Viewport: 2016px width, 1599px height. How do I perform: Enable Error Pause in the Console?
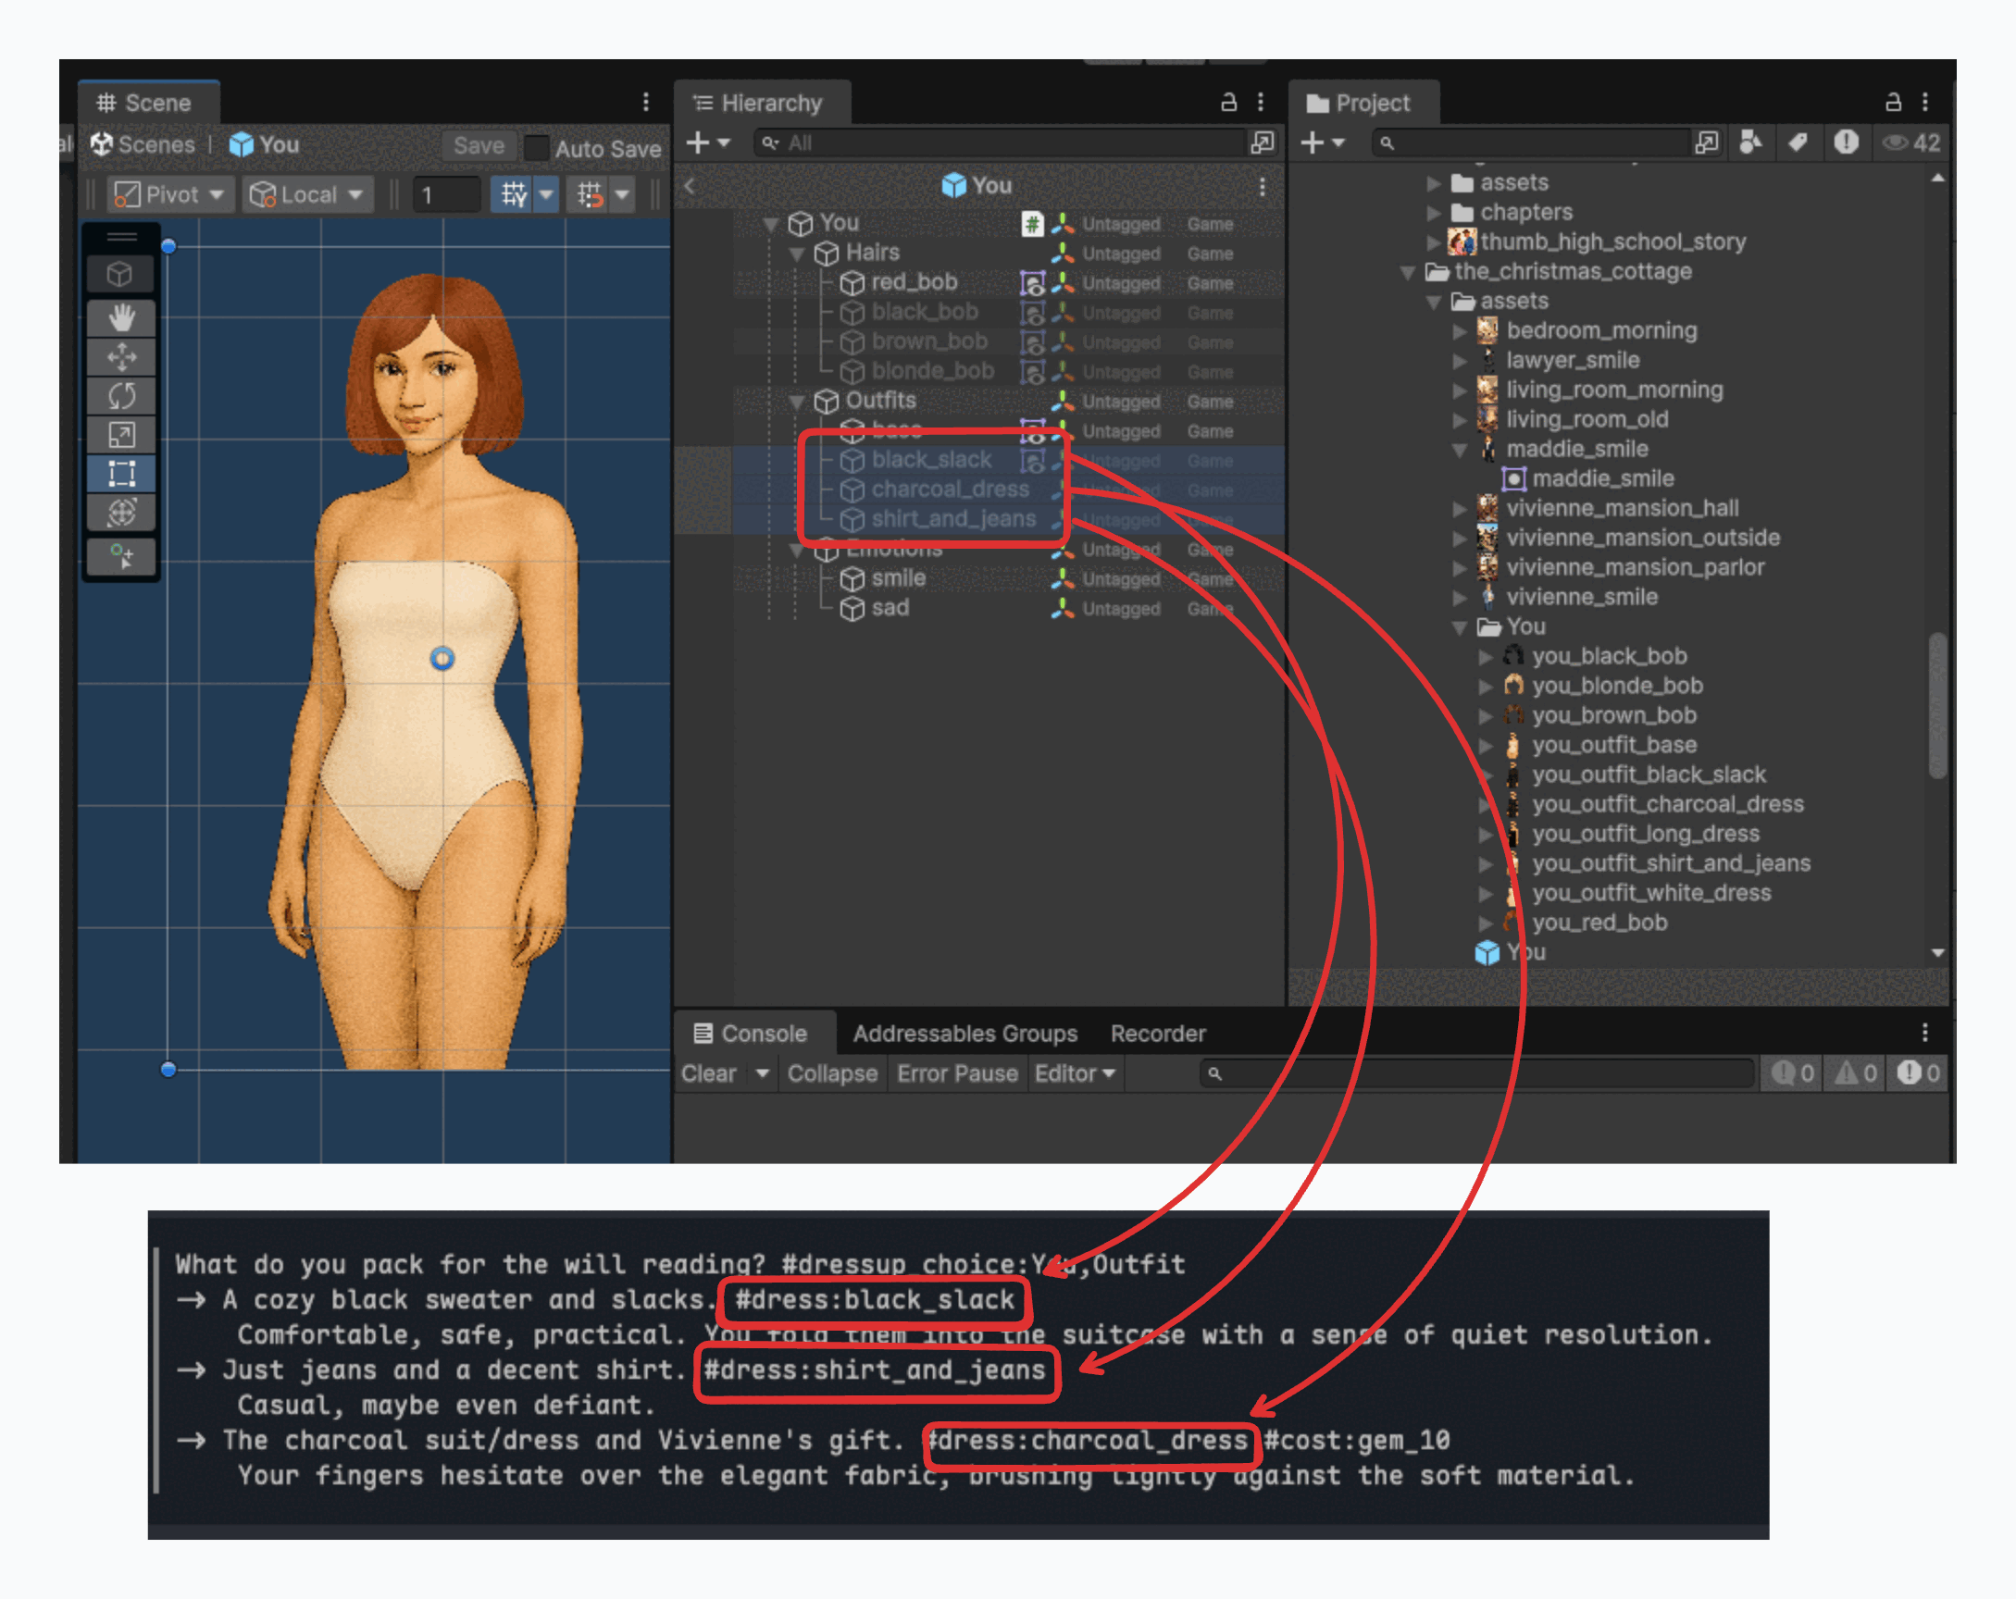coord(956,1072)
